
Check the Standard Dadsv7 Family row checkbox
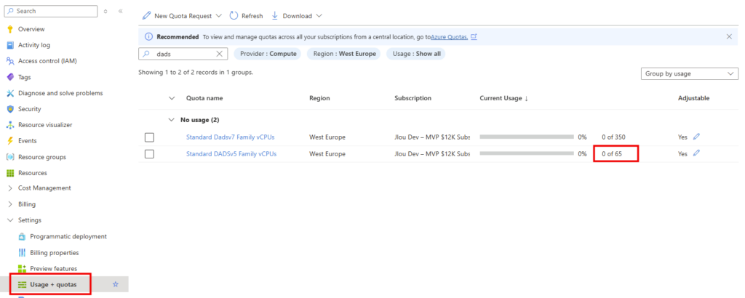pos(149,137)
